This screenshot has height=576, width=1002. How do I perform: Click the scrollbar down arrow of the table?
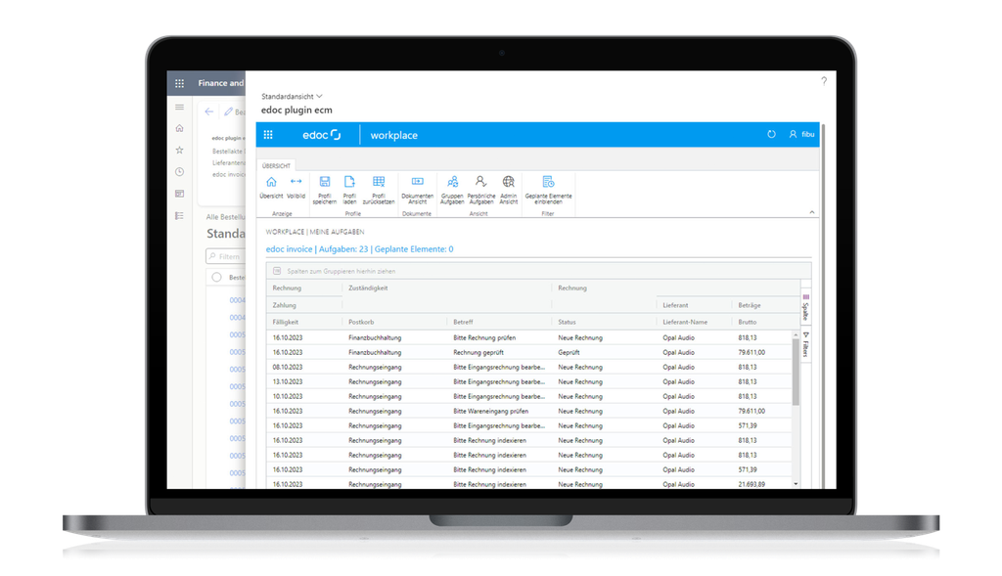pyautogui.click(x=796, y=484)
